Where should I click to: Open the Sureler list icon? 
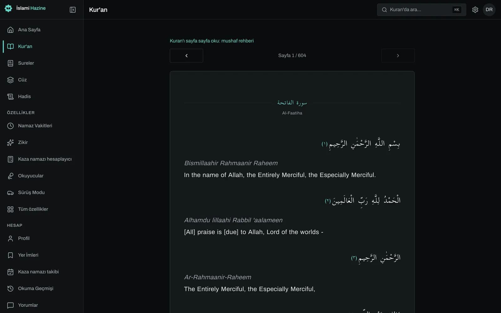10,63
